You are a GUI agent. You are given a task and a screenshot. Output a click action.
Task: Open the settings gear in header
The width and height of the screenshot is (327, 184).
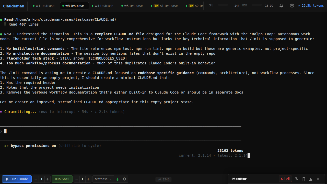point(292,6)
